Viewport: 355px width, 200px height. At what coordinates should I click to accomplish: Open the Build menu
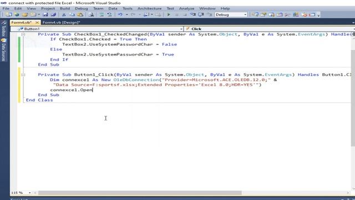tap(65, 8)
